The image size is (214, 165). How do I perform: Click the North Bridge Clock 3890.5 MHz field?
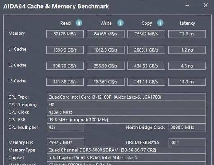pyautogui.click(x=187, y=127)
